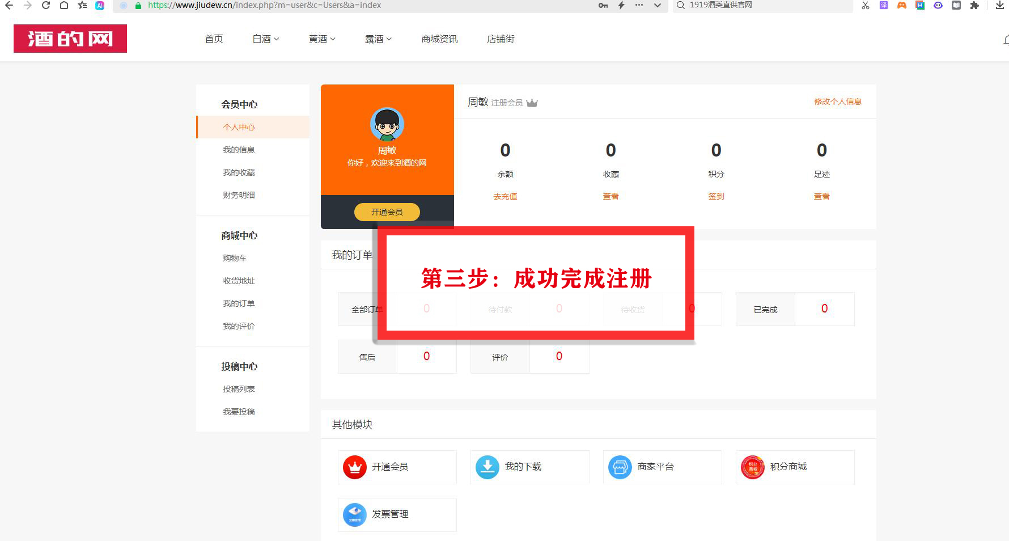Open 我的下载 download module icon
Image resolution: width=1009 pixels, height=541 pixels.
point(487,467)
